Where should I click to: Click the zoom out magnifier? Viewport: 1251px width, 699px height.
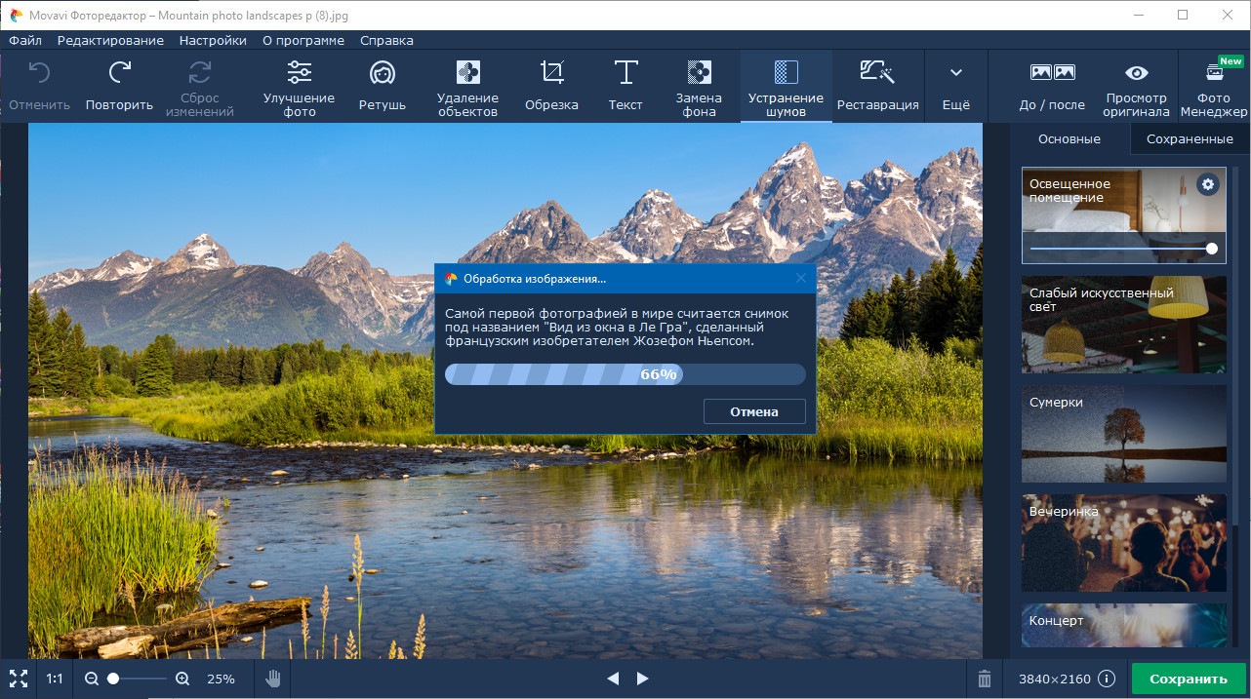[91, 679]
